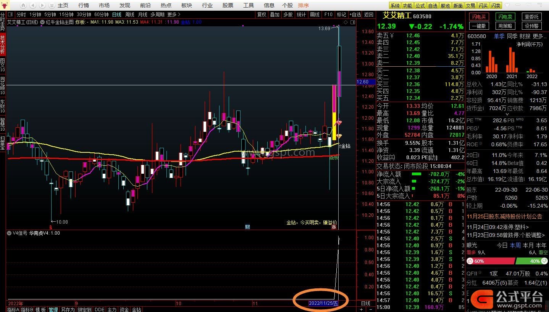Open the 板块 menu
Screen dimensions: 549x312
187,5
